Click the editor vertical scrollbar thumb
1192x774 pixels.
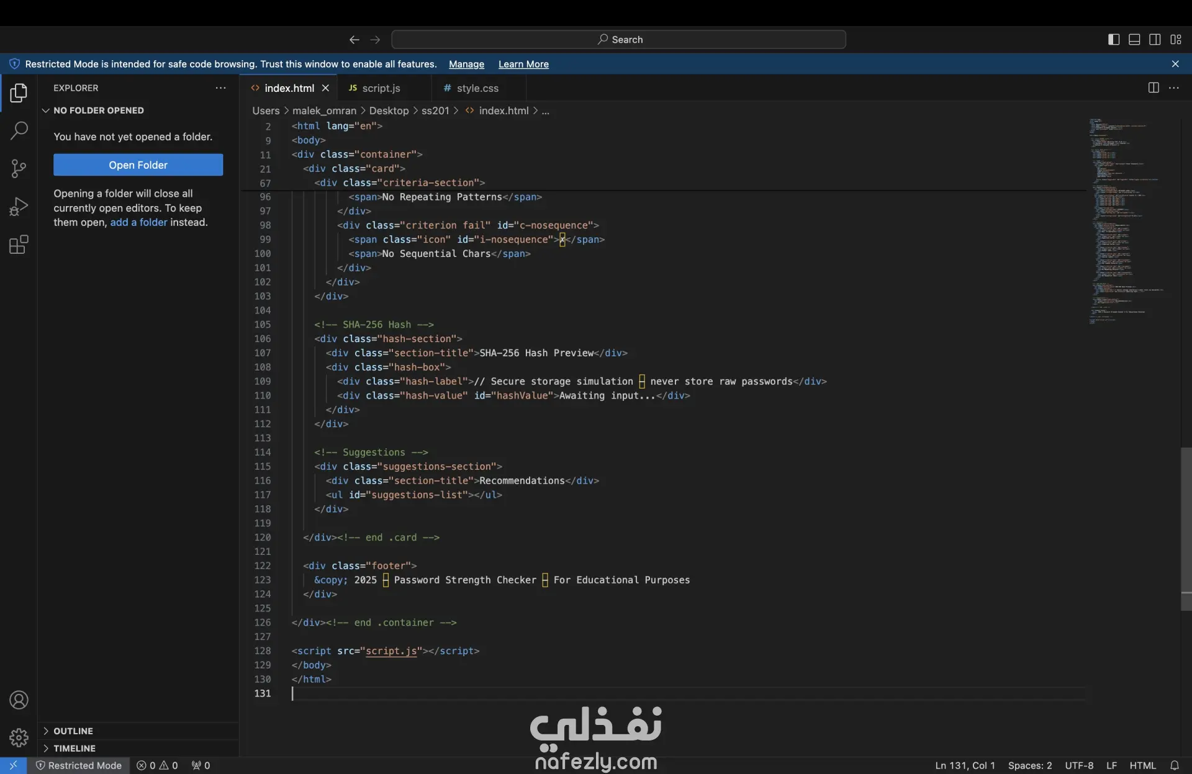coord(1186,529)
